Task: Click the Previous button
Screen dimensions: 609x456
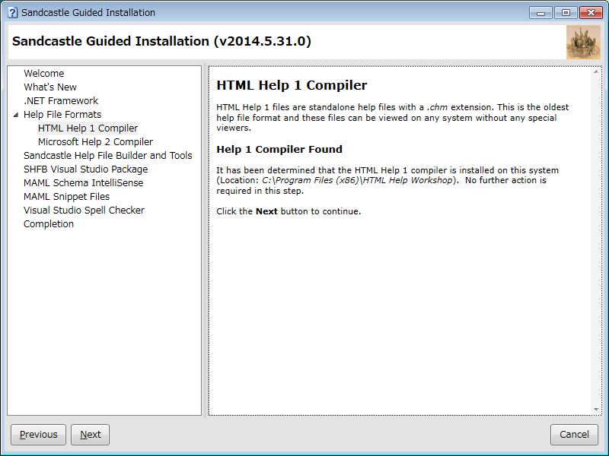Action: [39, 434]
